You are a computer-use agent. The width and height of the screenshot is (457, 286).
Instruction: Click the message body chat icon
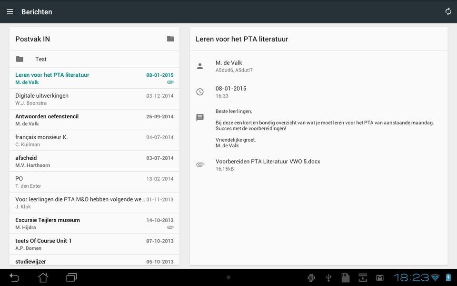200,117
